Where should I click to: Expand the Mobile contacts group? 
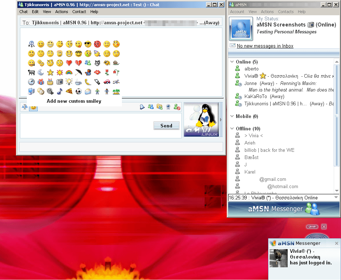pyautogui.click(x=232, y=116)
